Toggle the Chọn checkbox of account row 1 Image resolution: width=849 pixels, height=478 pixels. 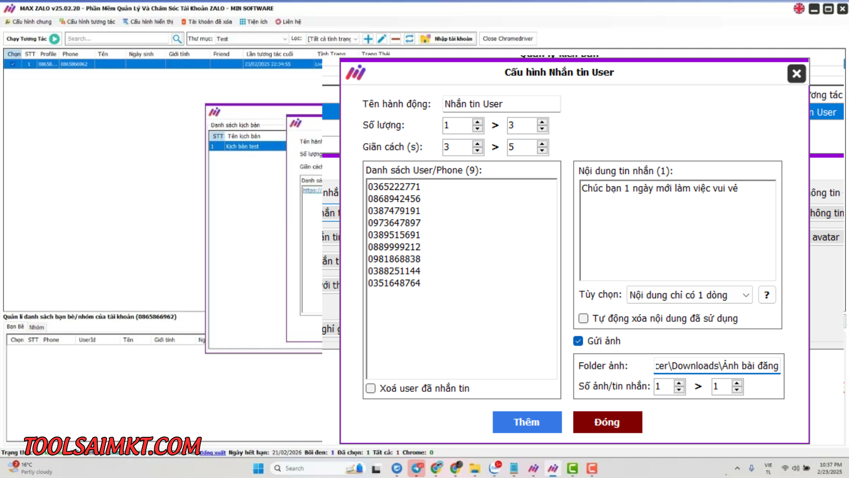coord(13,64)
